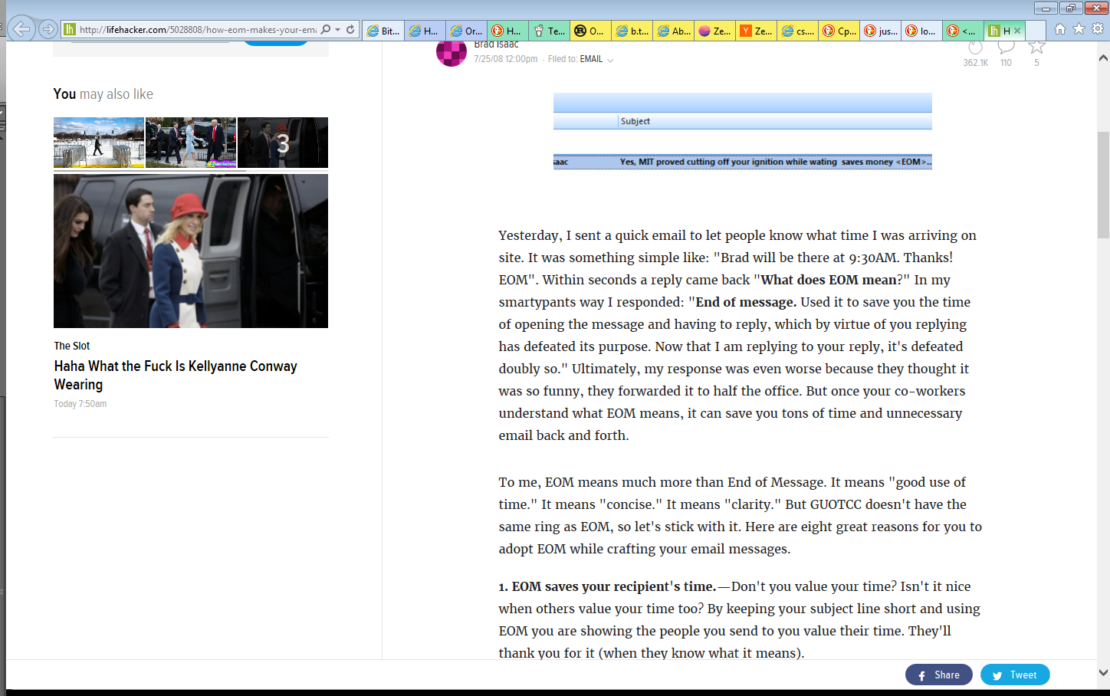Click the author's pink avatar image
The width and height of the screenshot is (1110, 696).
pos(452,53)
